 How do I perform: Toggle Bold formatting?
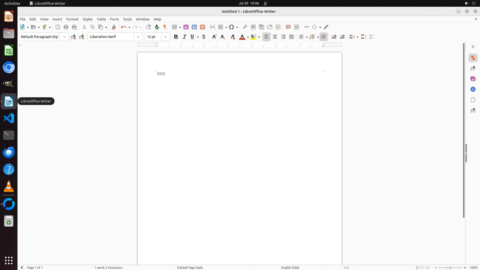click(176, 37)
